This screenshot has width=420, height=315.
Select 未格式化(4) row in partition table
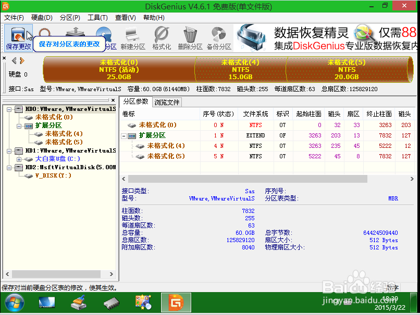pos(267,146)
